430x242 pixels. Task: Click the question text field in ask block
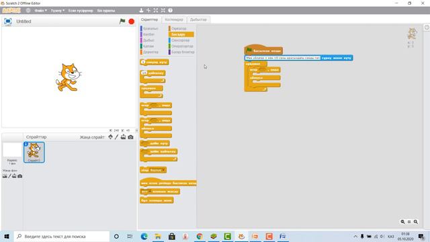point(282,58)
